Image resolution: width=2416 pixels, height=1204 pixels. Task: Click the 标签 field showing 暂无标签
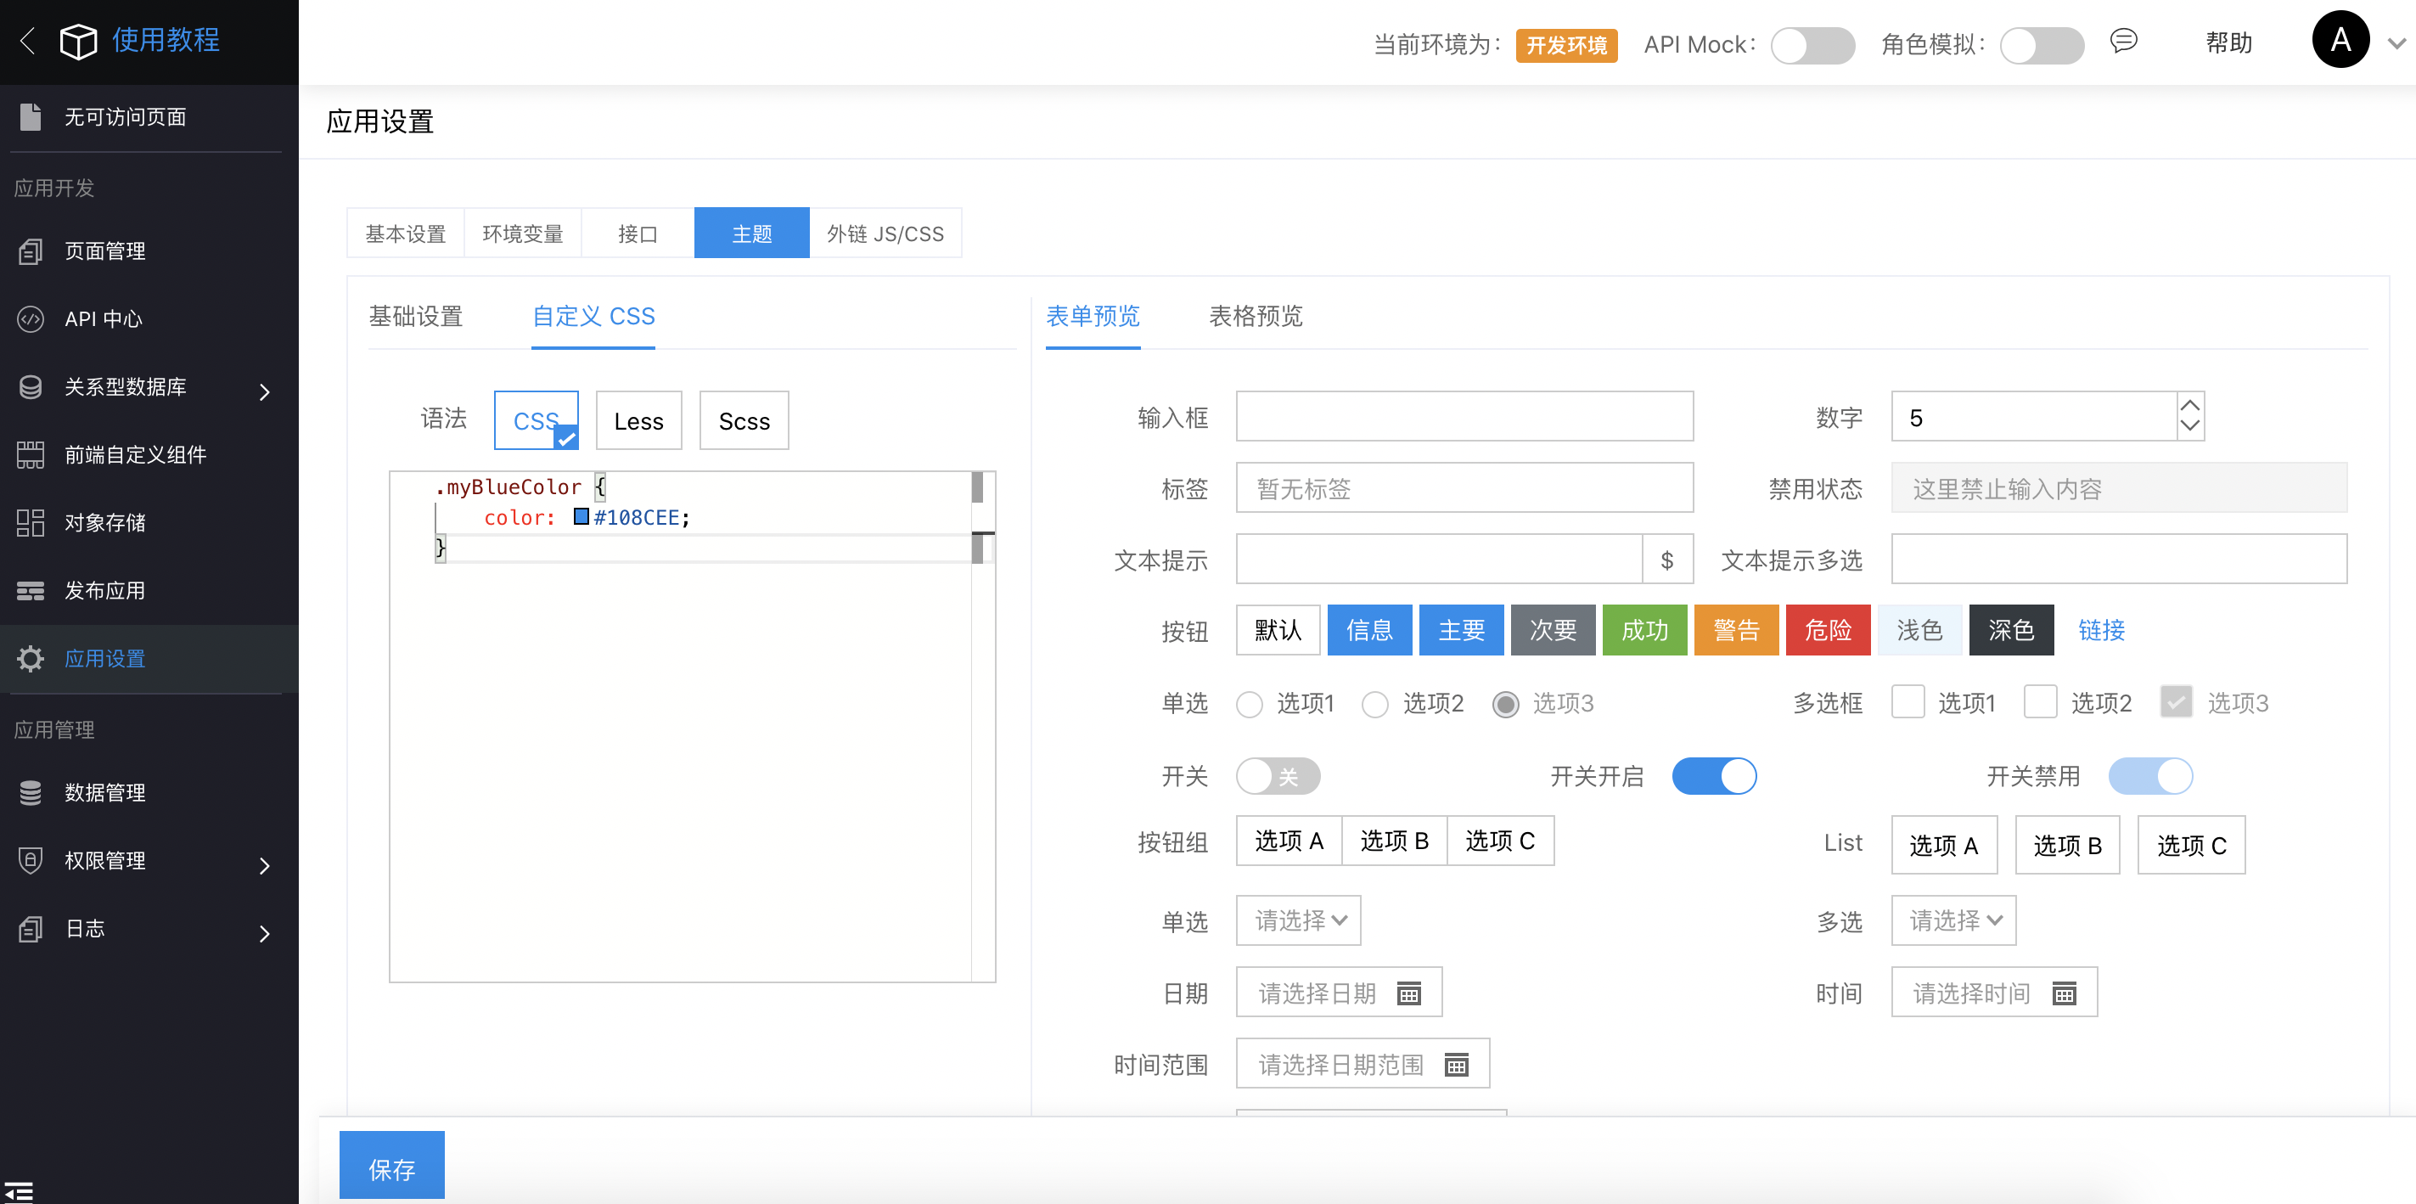(1464, 487)
